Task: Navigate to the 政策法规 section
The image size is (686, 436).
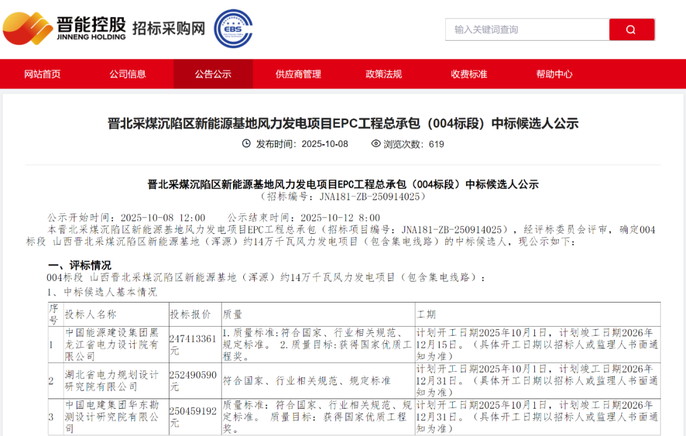Action: [384, 74]
